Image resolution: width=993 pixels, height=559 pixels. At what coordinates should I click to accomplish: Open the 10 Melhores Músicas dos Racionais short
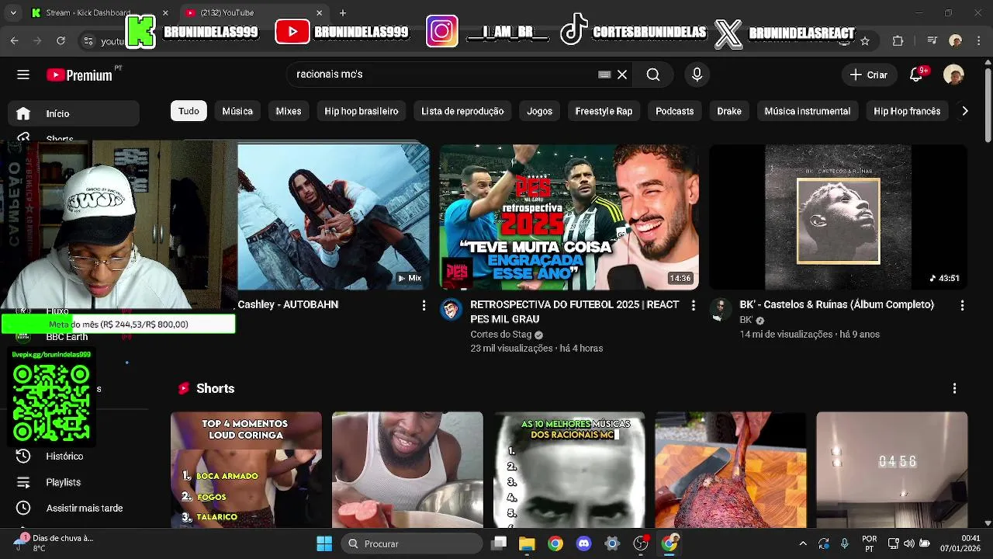(x=569, y=470)
